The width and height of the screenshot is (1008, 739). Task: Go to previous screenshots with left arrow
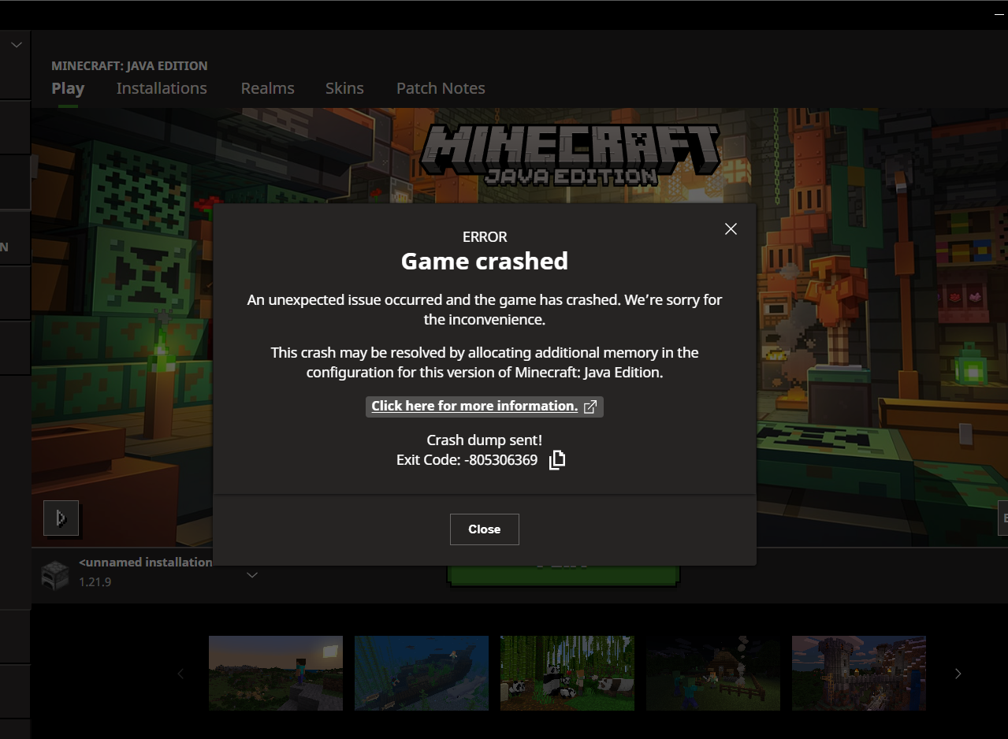pos(180,674)
